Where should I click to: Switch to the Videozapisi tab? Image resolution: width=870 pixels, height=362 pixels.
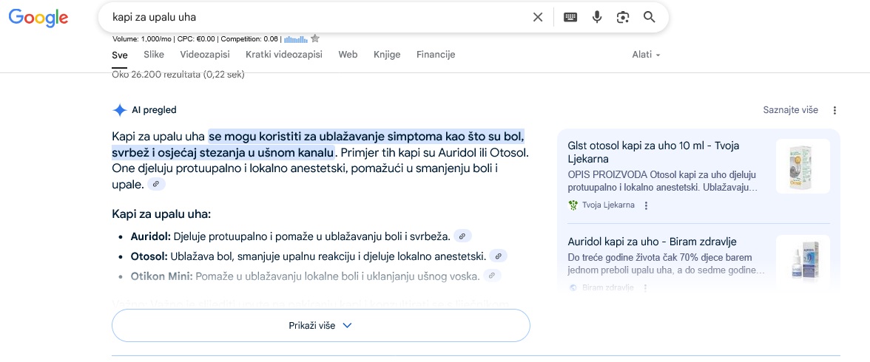pyautogui.click(x=205, y=55)
